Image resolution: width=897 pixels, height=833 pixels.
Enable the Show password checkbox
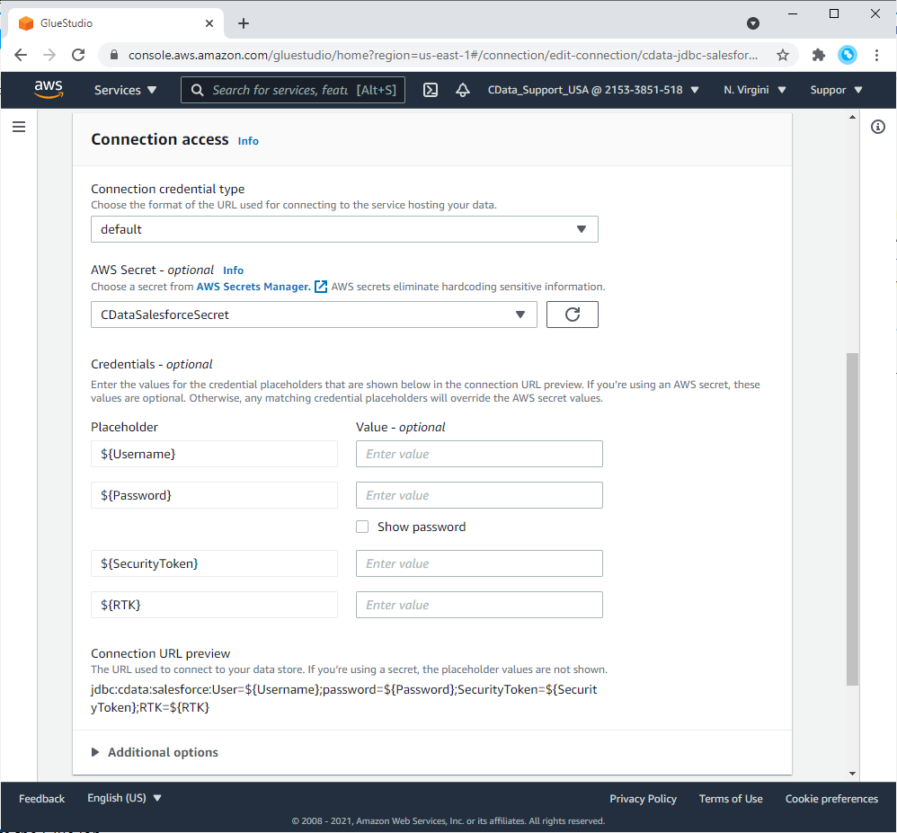(x=362, y=527)
